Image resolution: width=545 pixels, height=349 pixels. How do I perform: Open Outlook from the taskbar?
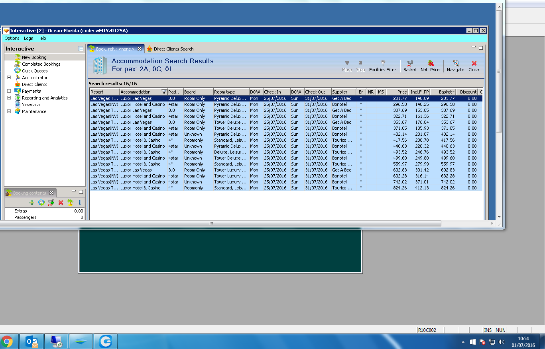(31, 341)
